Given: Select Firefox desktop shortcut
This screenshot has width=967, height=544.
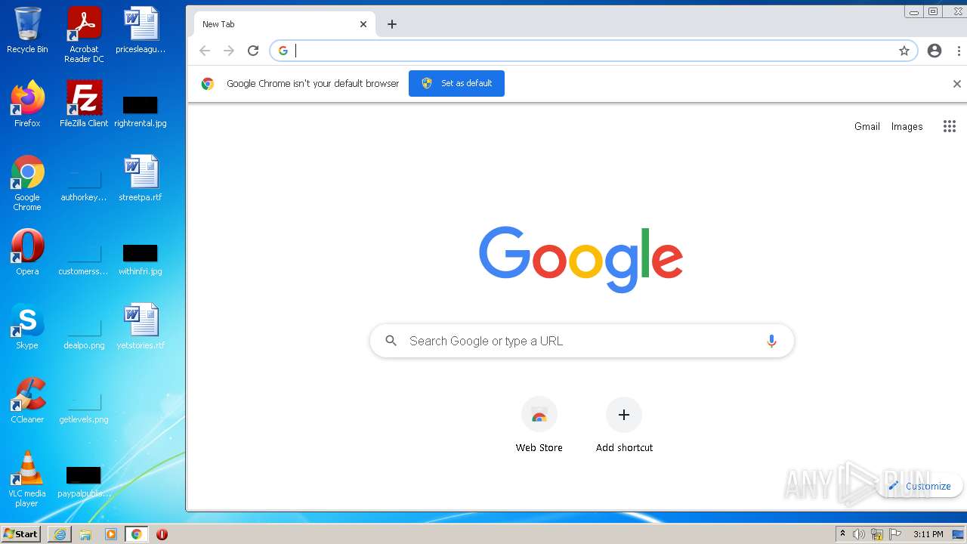Looking at the screenshot, I should [x=27, y=104].
